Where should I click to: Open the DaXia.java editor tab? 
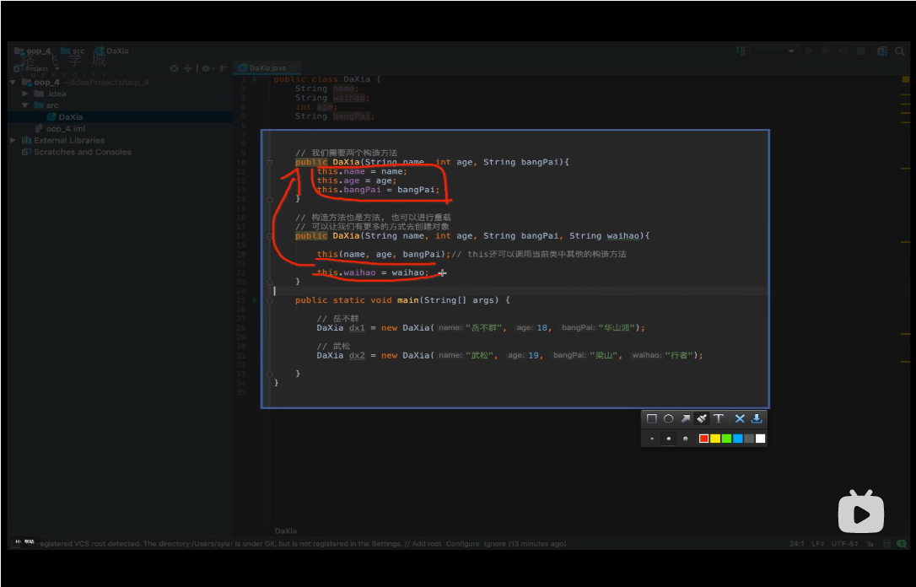(267, 67)
